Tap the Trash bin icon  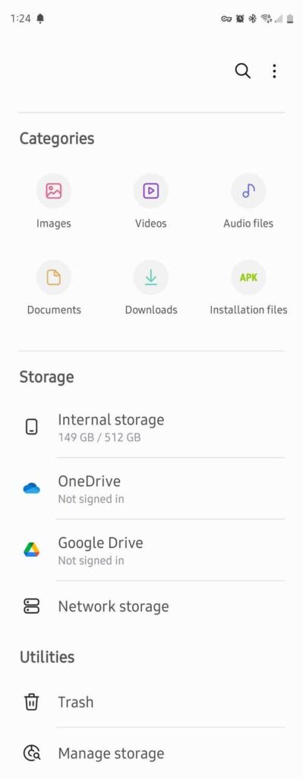[32, 702]
